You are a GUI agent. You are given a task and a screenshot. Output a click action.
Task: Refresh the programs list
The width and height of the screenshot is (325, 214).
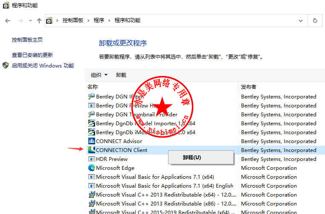tap(315, 21)
